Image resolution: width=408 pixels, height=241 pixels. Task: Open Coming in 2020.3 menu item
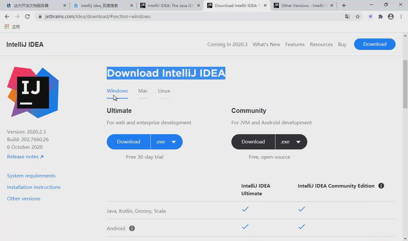pyautogui.click(x=227, y=45)
